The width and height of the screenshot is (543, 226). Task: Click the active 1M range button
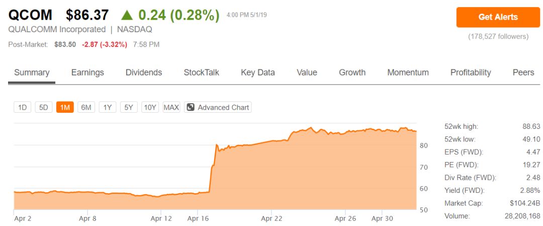(x=65, y=107)
